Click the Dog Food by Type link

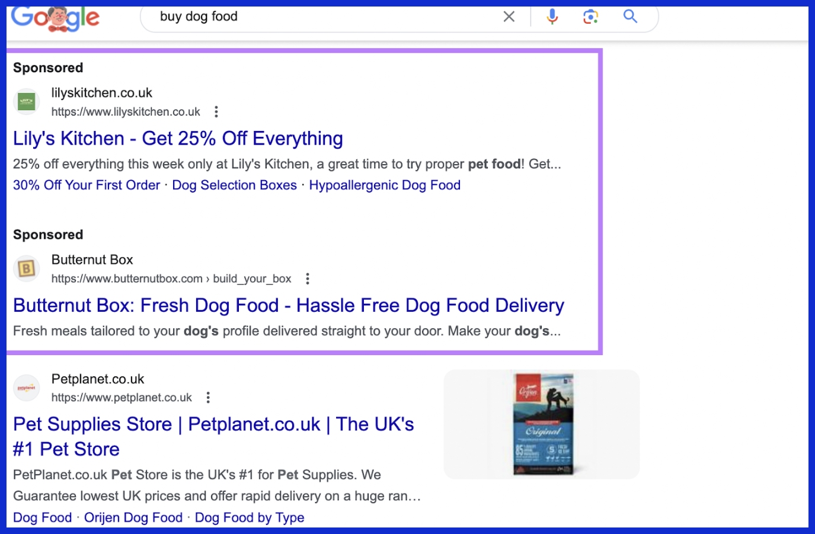tap(250, 517)
